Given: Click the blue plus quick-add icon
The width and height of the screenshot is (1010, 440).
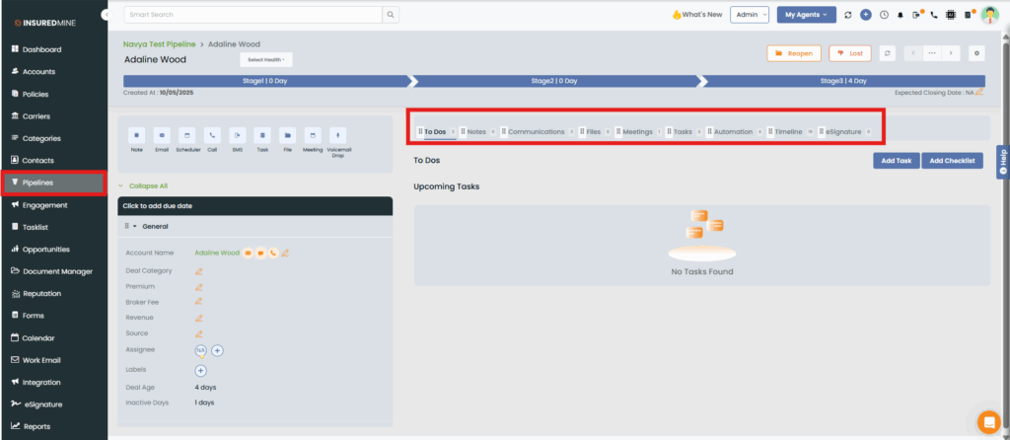Looking at the screenshot, I should 865,15.
